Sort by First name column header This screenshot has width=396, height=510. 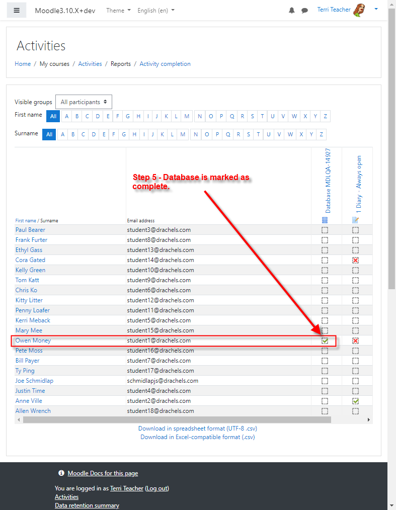[26, 220]
